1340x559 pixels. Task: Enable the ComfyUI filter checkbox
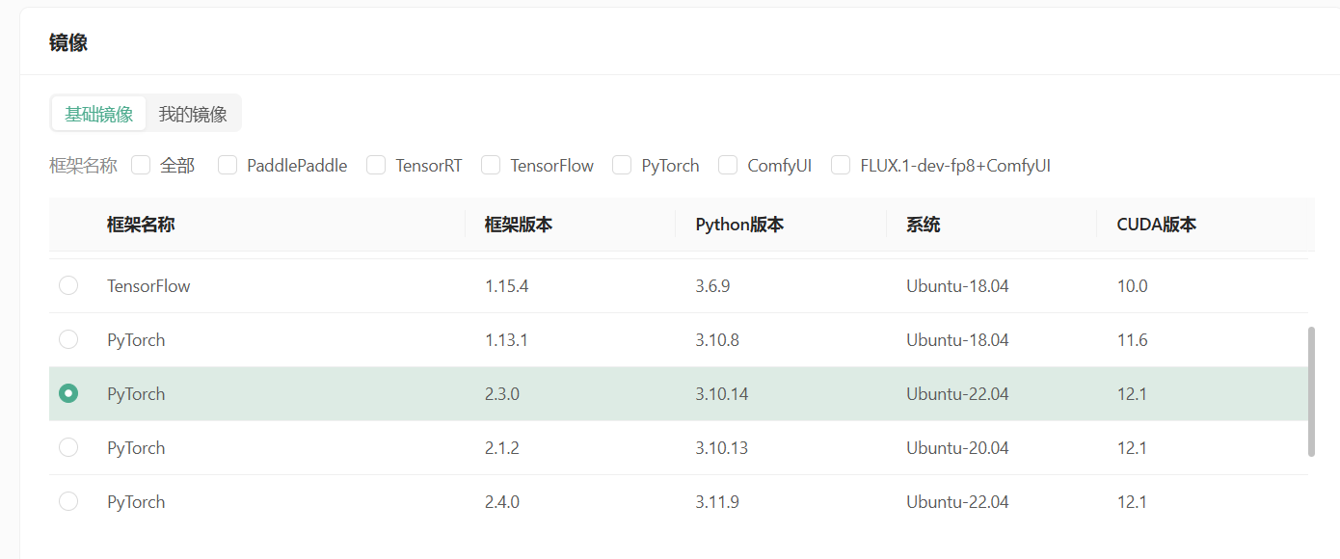[728, 165]
